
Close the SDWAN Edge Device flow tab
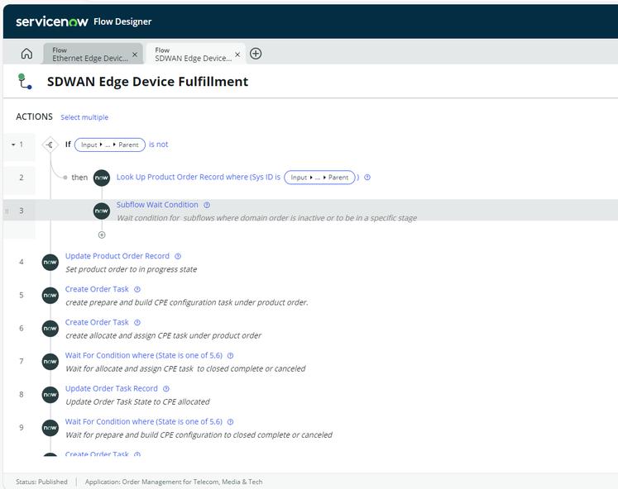(x=237, y=55)
